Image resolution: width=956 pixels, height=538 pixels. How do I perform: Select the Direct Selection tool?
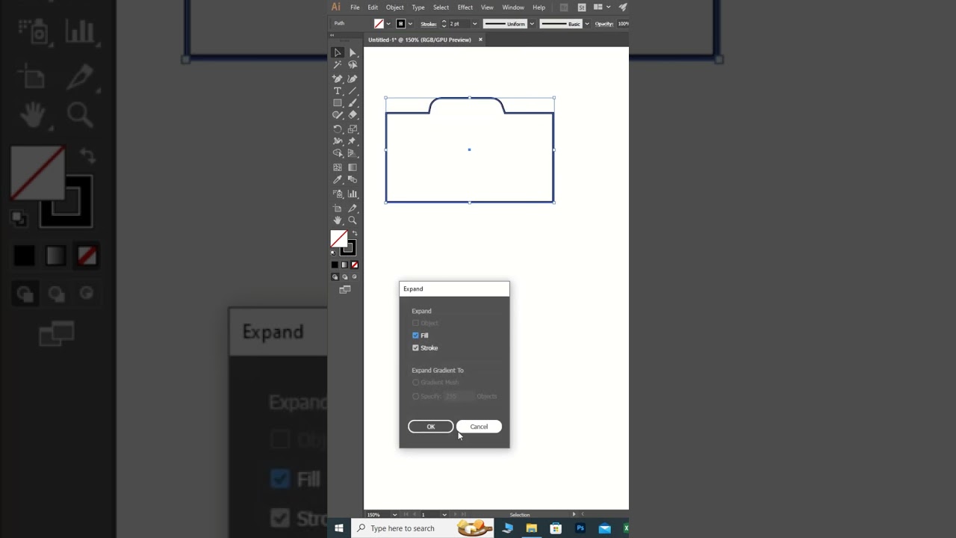(x=353, y=52)
